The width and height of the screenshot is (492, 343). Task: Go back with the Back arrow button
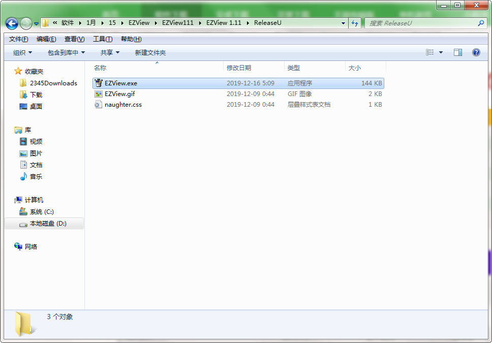coord(12,23)
